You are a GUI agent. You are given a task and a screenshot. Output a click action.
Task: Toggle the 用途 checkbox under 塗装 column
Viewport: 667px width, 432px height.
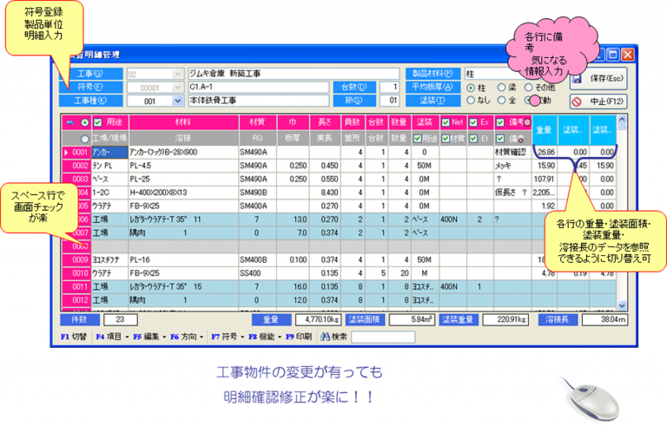point(418,138)
